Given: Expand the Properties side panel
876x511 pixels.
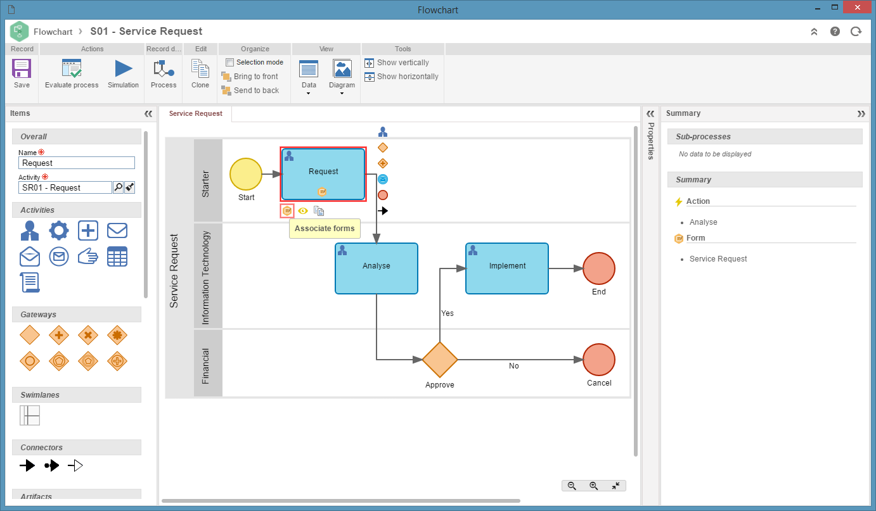Looking at the screenshot, I should point(650,113).
